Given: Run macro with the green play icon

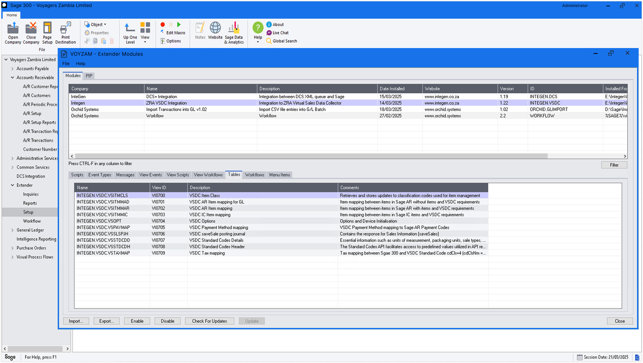Looking at the screenshot, I should tap(179, 25).
